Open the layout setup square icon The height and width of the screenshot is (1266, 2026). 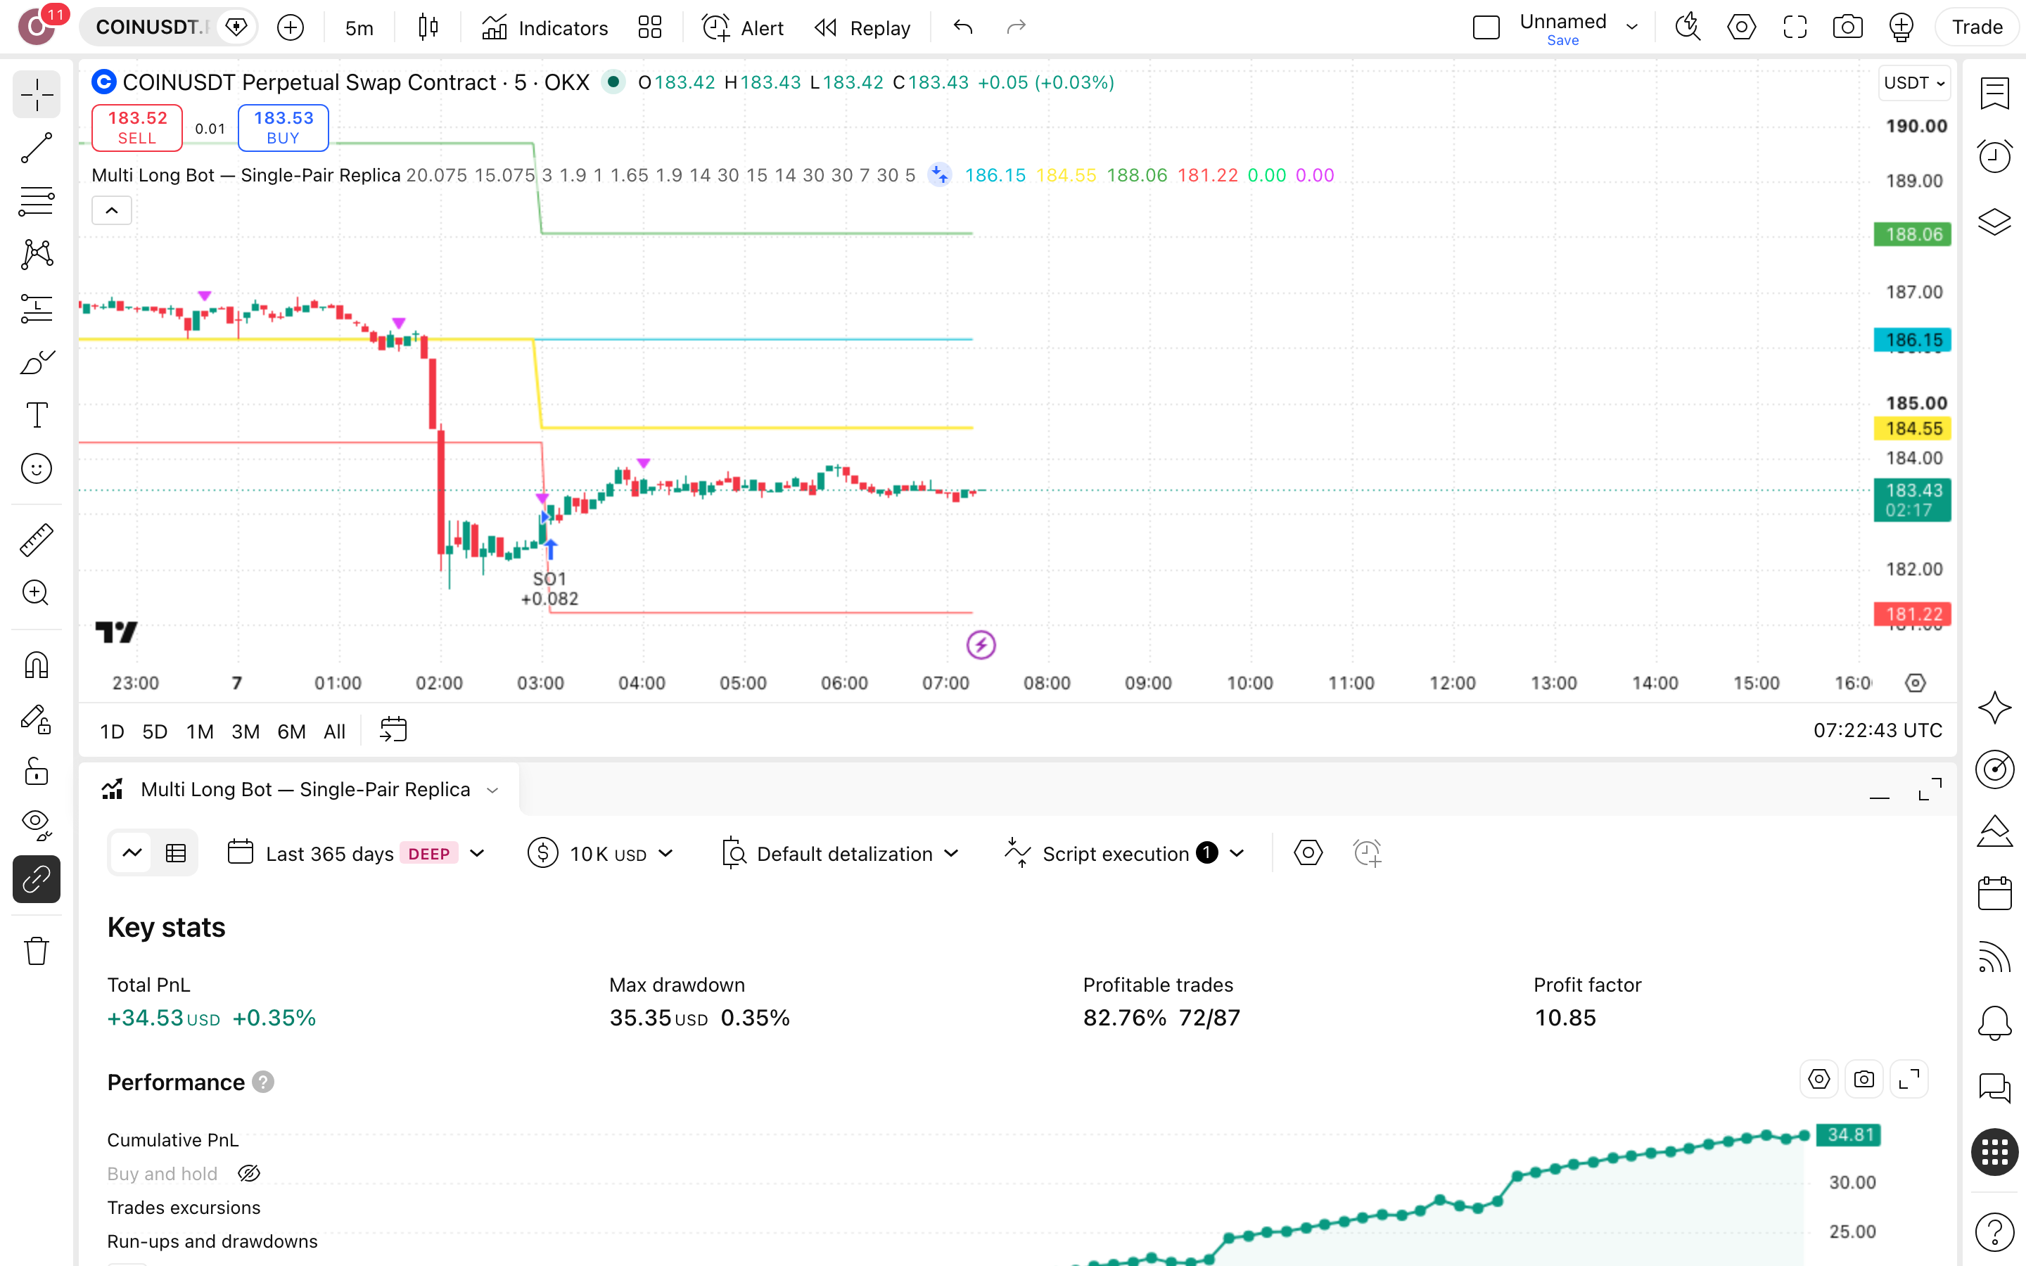1486,27
